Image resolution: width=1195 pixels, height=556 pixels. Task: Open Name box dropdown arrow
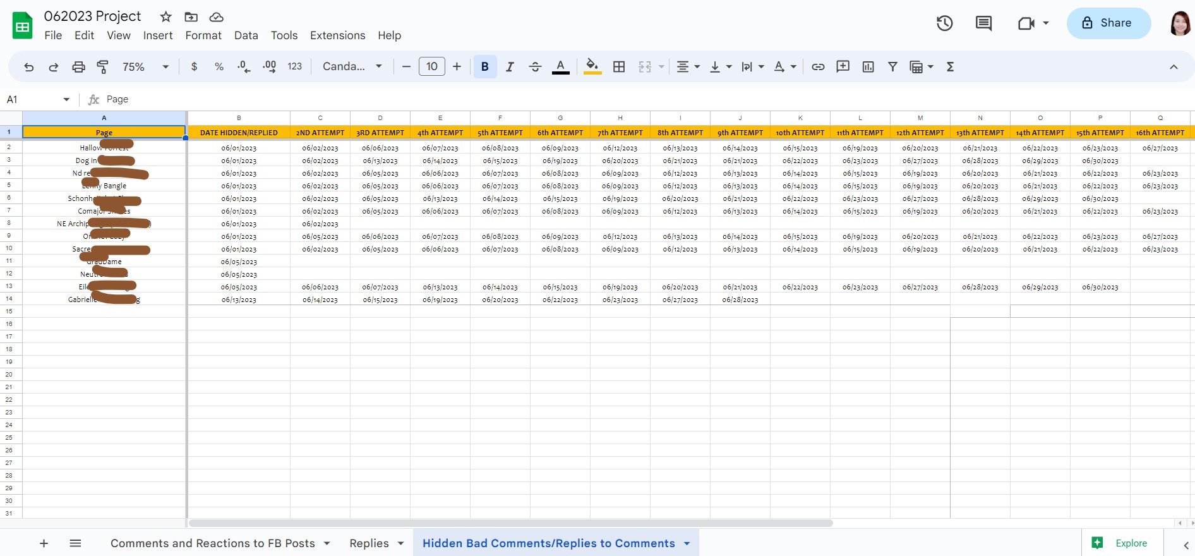[x=66, y=99]
